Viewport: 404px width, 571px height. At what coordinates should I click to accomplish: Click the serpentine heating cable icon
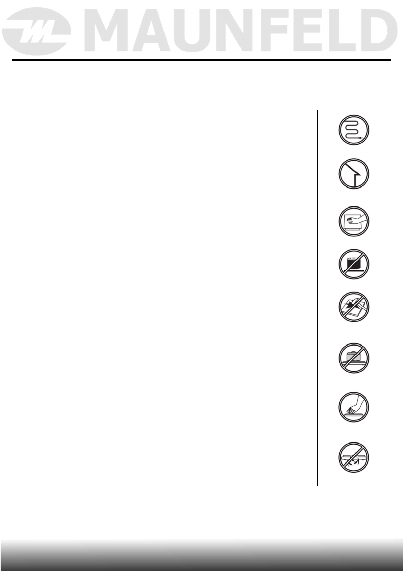click(354, 130)
